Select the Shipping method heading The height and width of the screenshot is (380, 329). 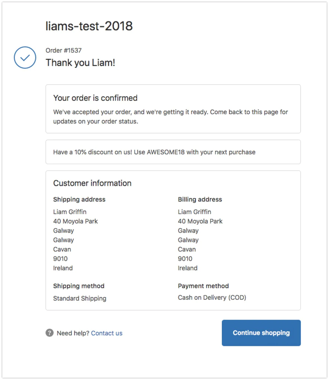(79, 286)
